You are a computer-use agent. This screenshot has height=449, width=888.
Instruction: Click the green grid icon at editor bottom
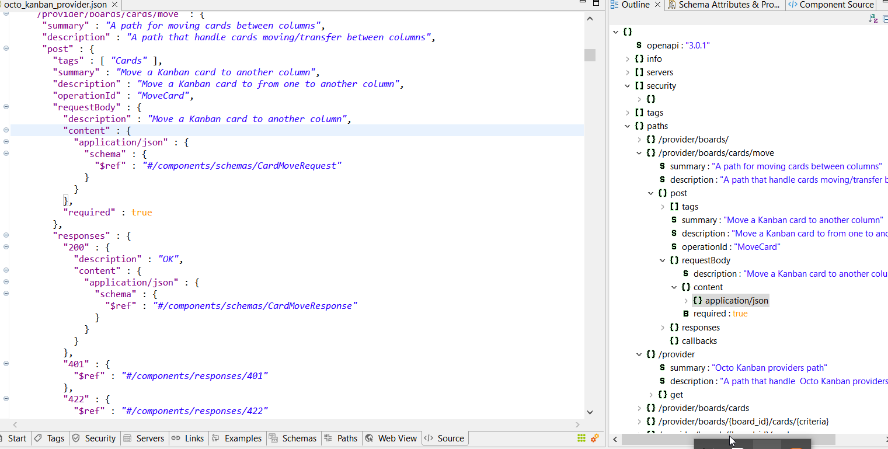pyautogui.click(x=581, y=438)
